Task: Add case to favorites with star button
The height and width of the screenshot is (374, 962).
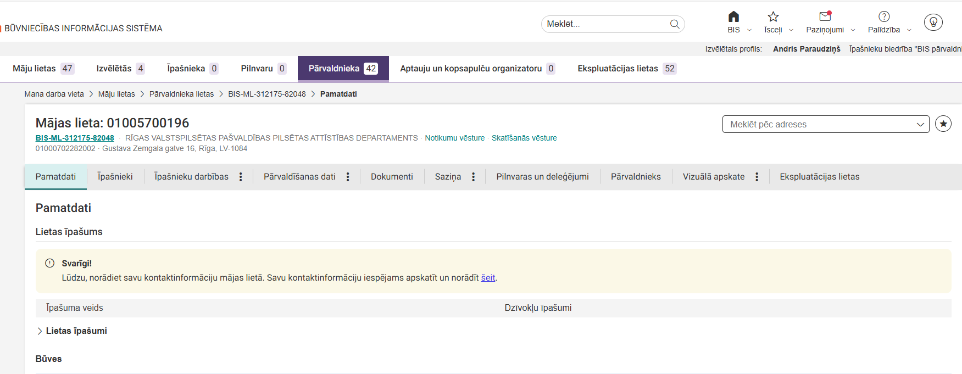Action: point(943,124)
